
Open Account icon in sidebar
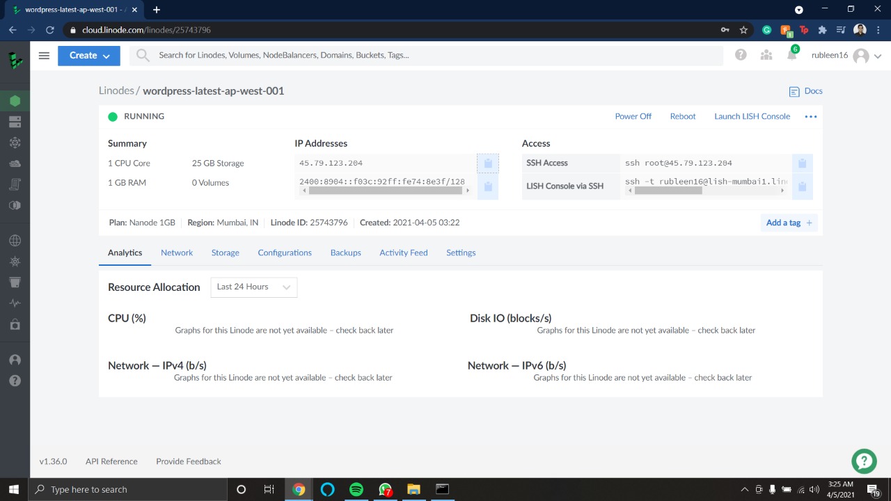pos(15,360)
